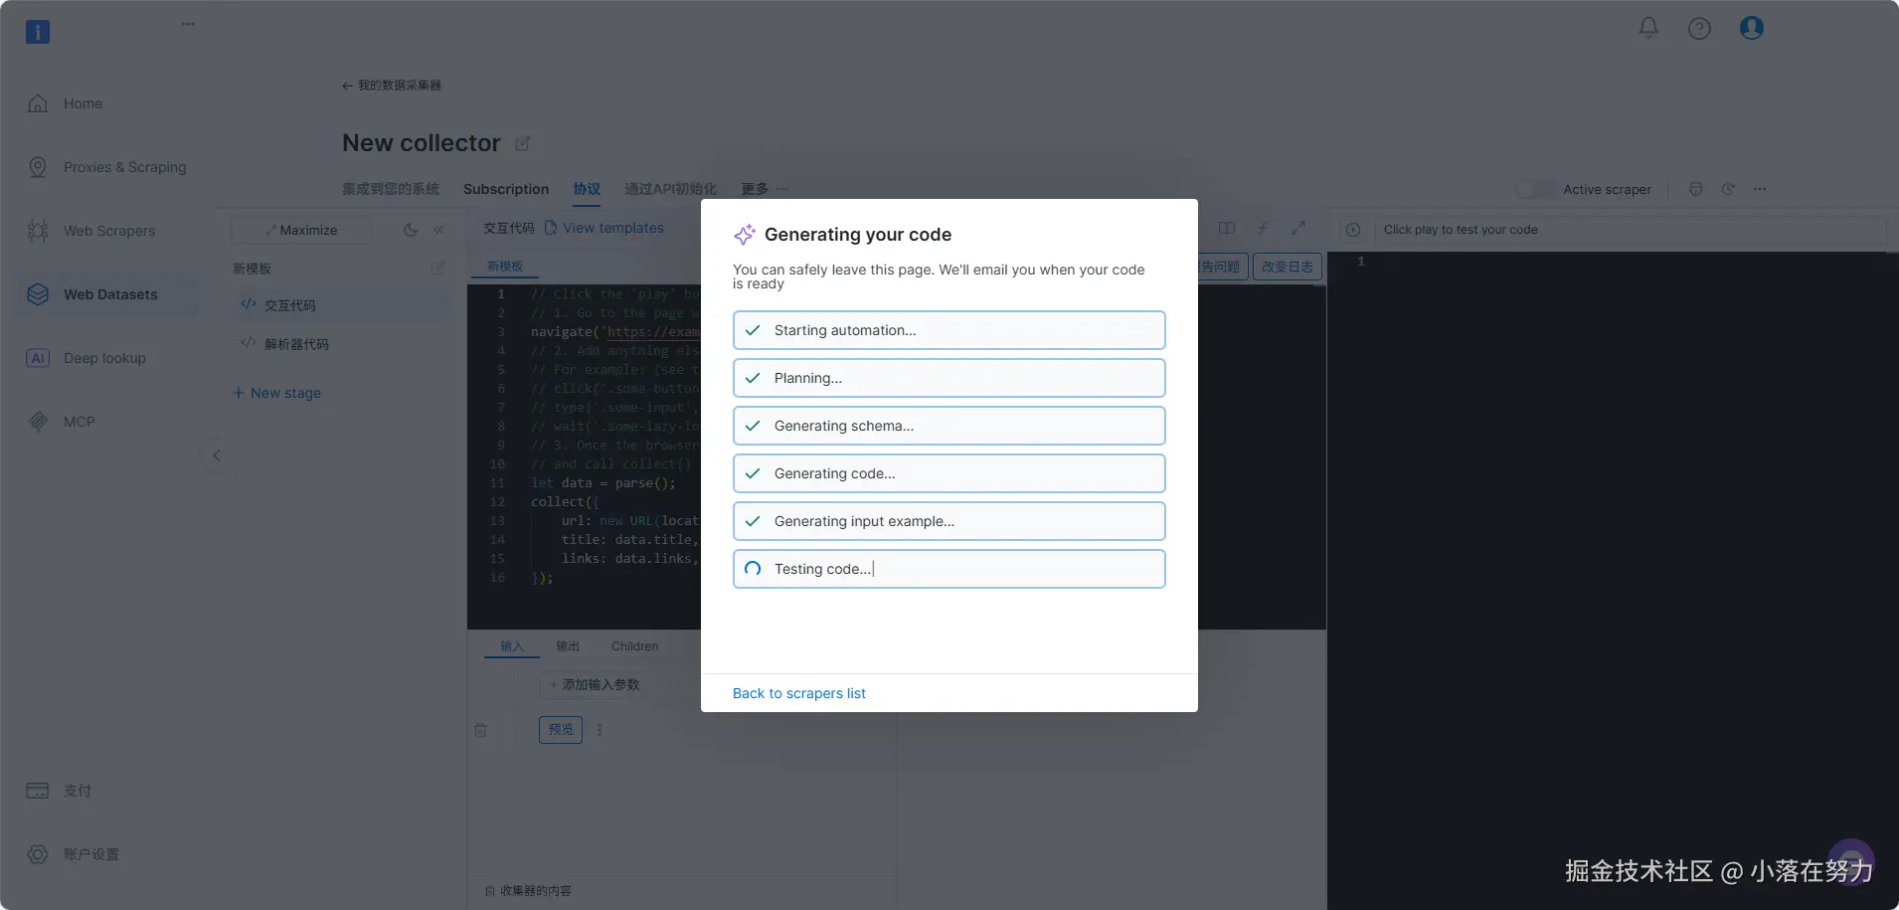This screenshot has height=910, width=1899.
Task: Open the help question mark icon
Action: [x=1699, y=28]
